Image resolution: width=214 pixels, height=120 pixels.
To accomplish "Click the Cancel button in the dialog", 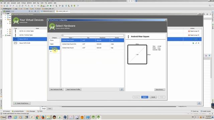I will click(x=153, y=97).
